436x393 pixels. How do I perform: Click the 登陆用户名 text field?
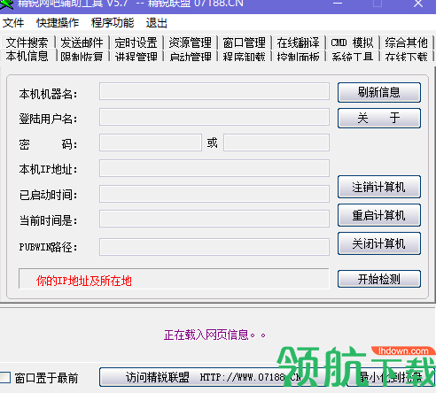coord(214,117)
